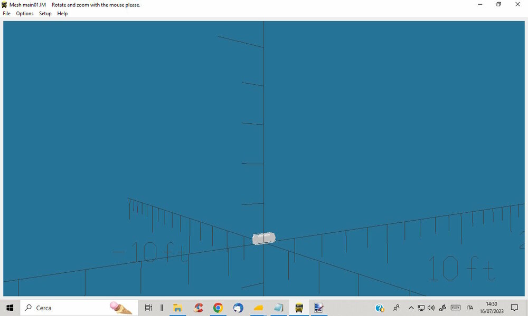Viewport: 528px width, 316px height.
Task: Minimize the Mesh viewer window
Action: 480,4
